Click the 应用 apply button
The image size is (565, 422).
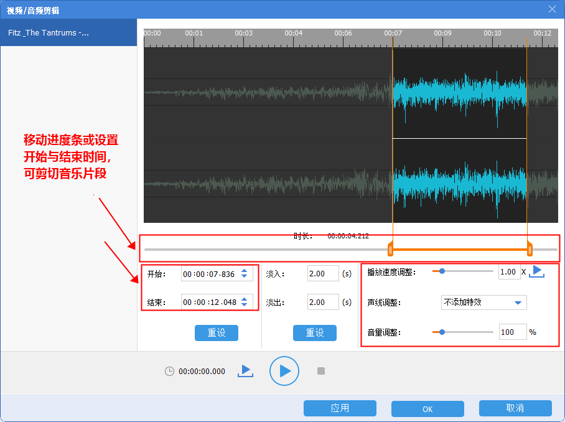(x=340, y=408)
